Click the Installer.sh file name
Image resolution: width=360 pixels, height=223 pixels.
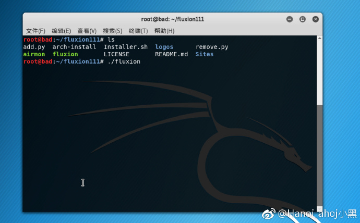pos(126,47)
